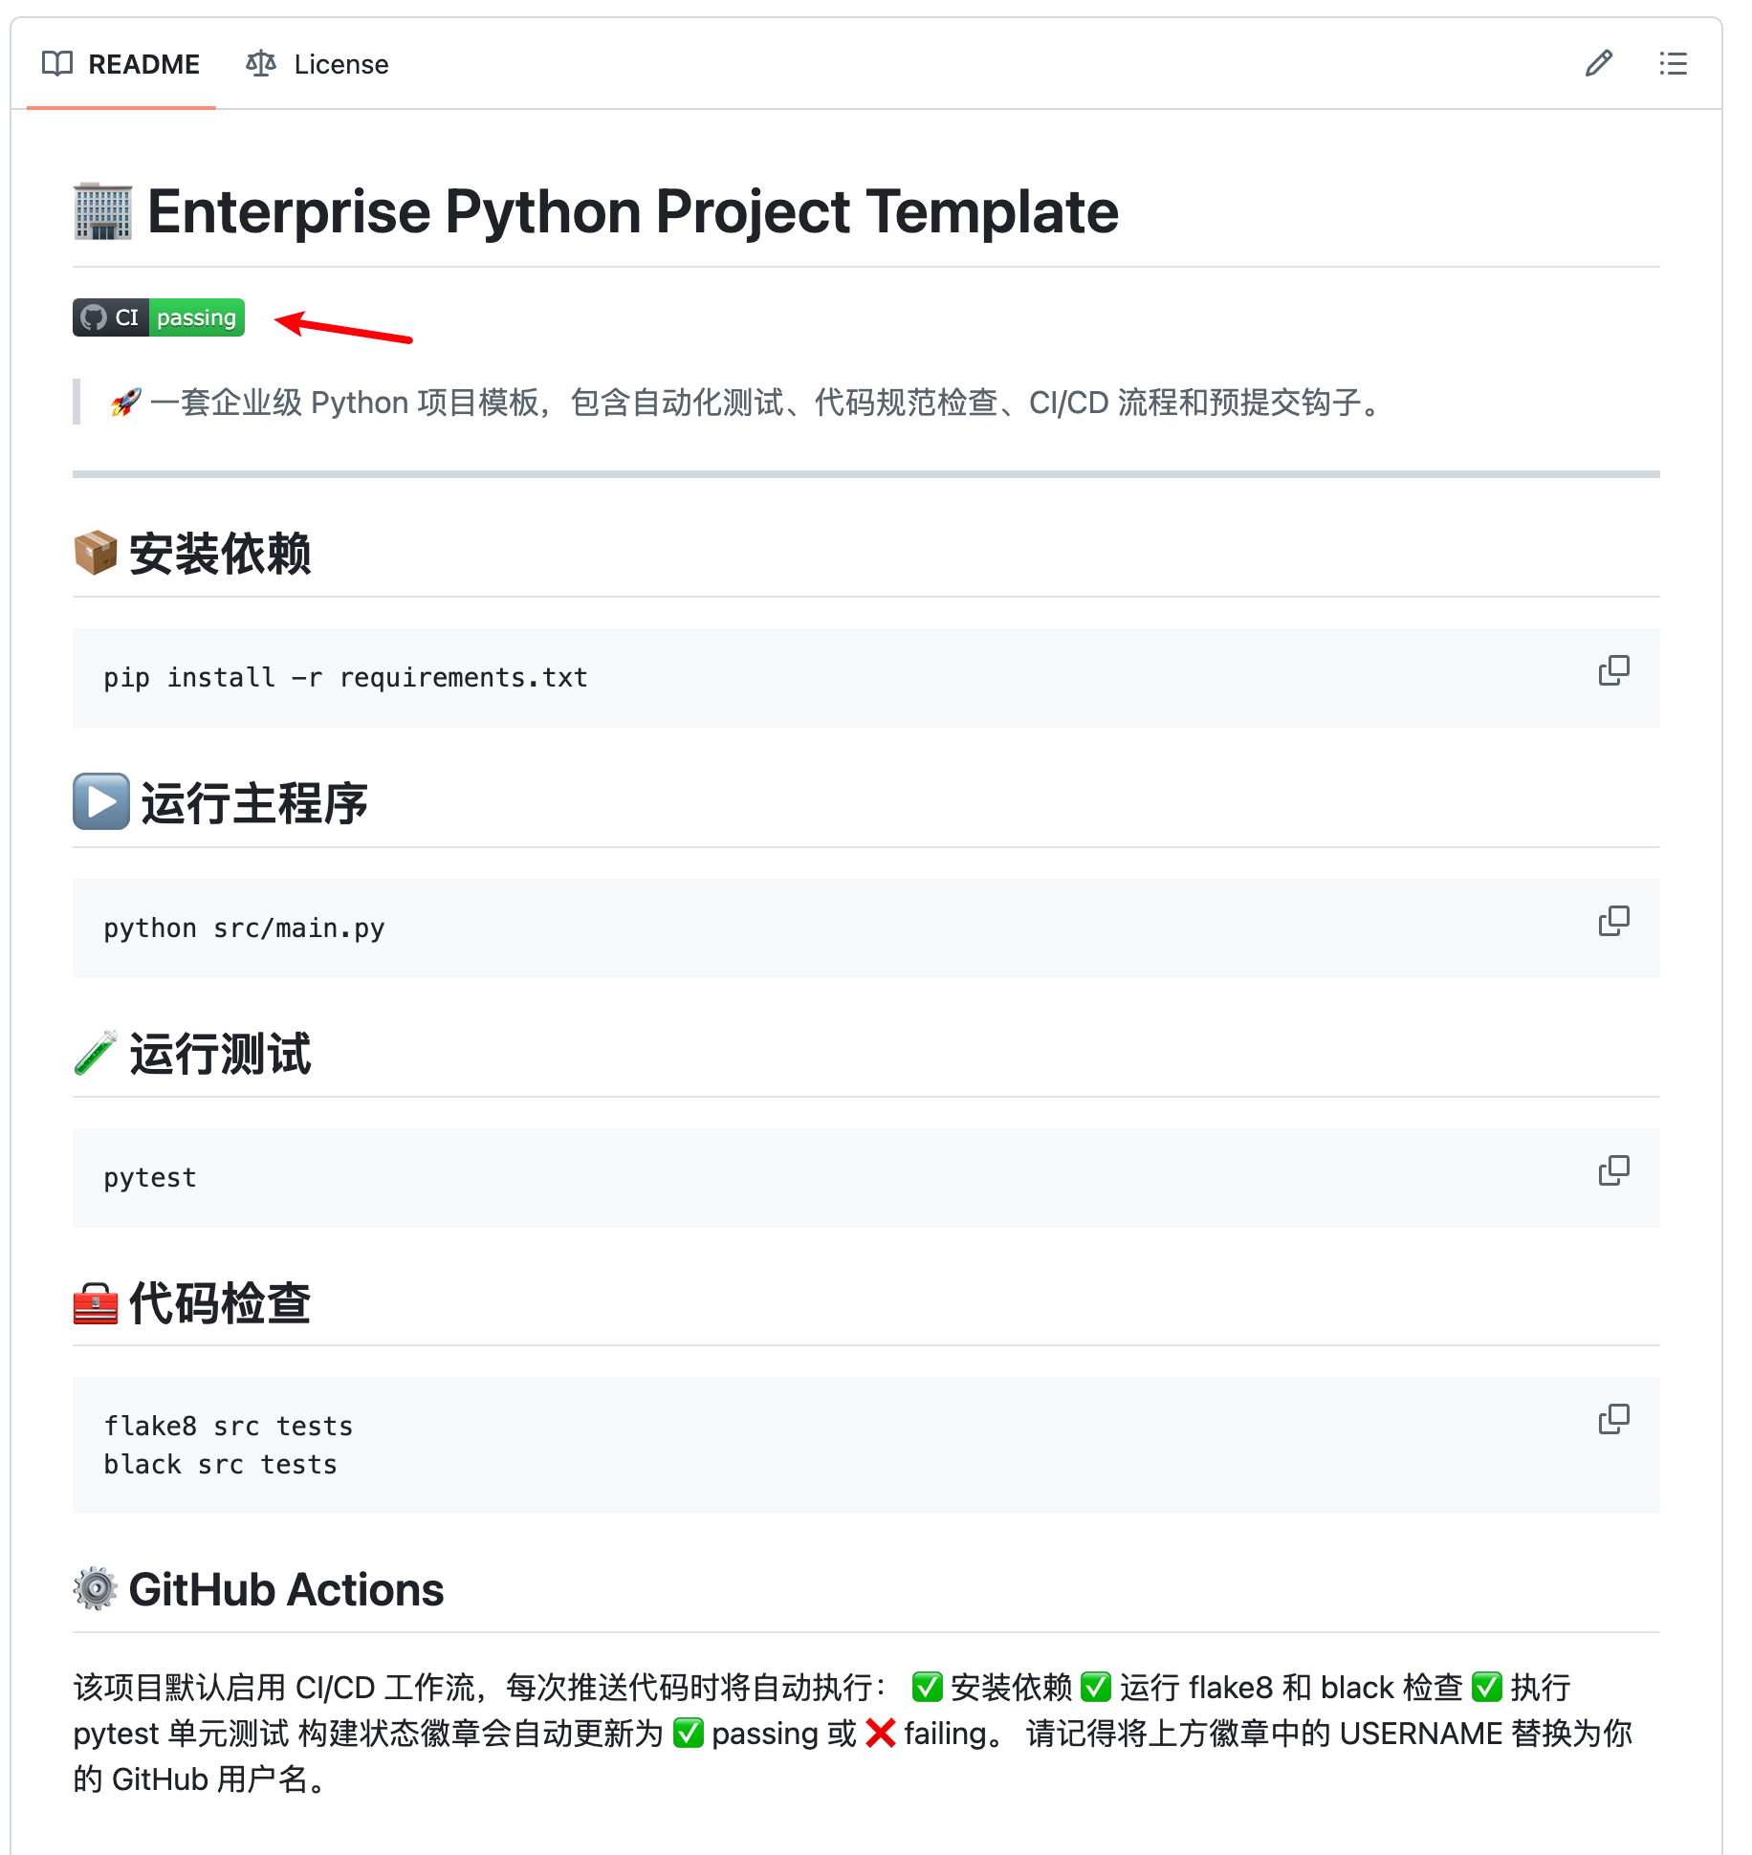Click the book icon beside README
This screenshot has width=1752, height=1855.
[57, 64]
